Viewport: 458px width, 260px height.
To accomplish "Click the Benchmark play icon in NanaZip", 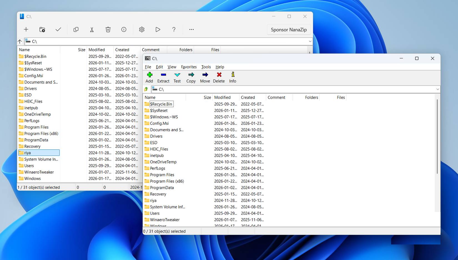I will pyautogui.click(x=158, y=29).
